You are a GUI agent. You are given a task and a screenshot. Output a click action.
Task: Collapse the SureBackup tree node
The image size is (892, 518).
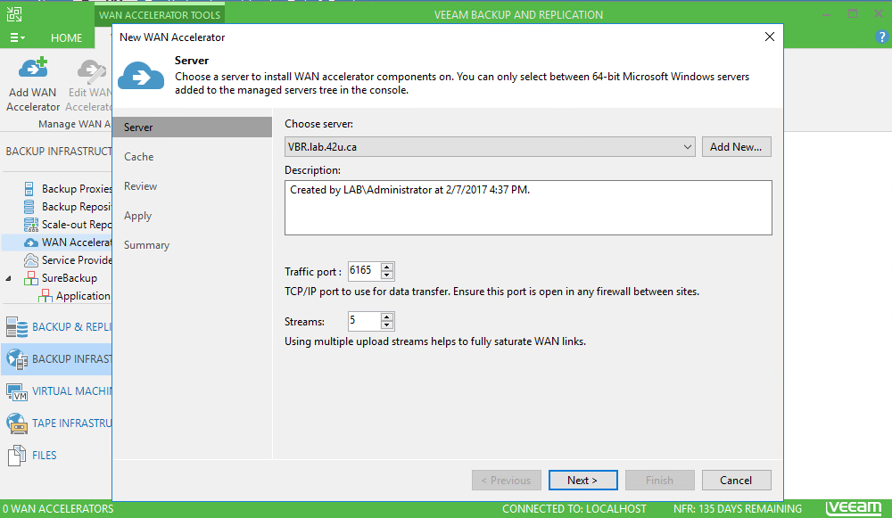(x=9, y=278)
